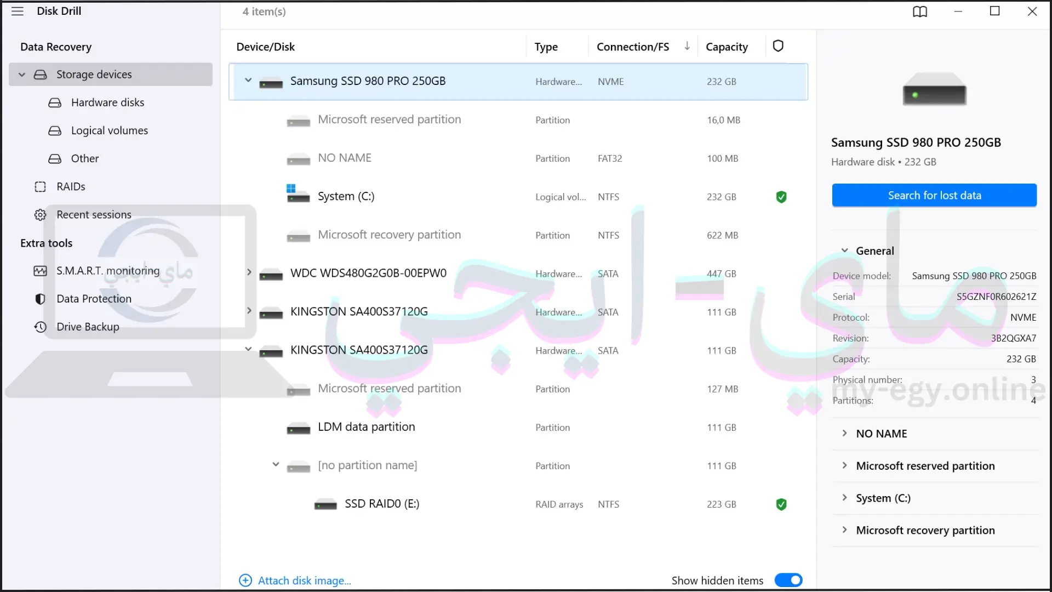Viewport: 1052px width, 592px height.
Task: Click the column sort icon header
Action: point(688,45)
